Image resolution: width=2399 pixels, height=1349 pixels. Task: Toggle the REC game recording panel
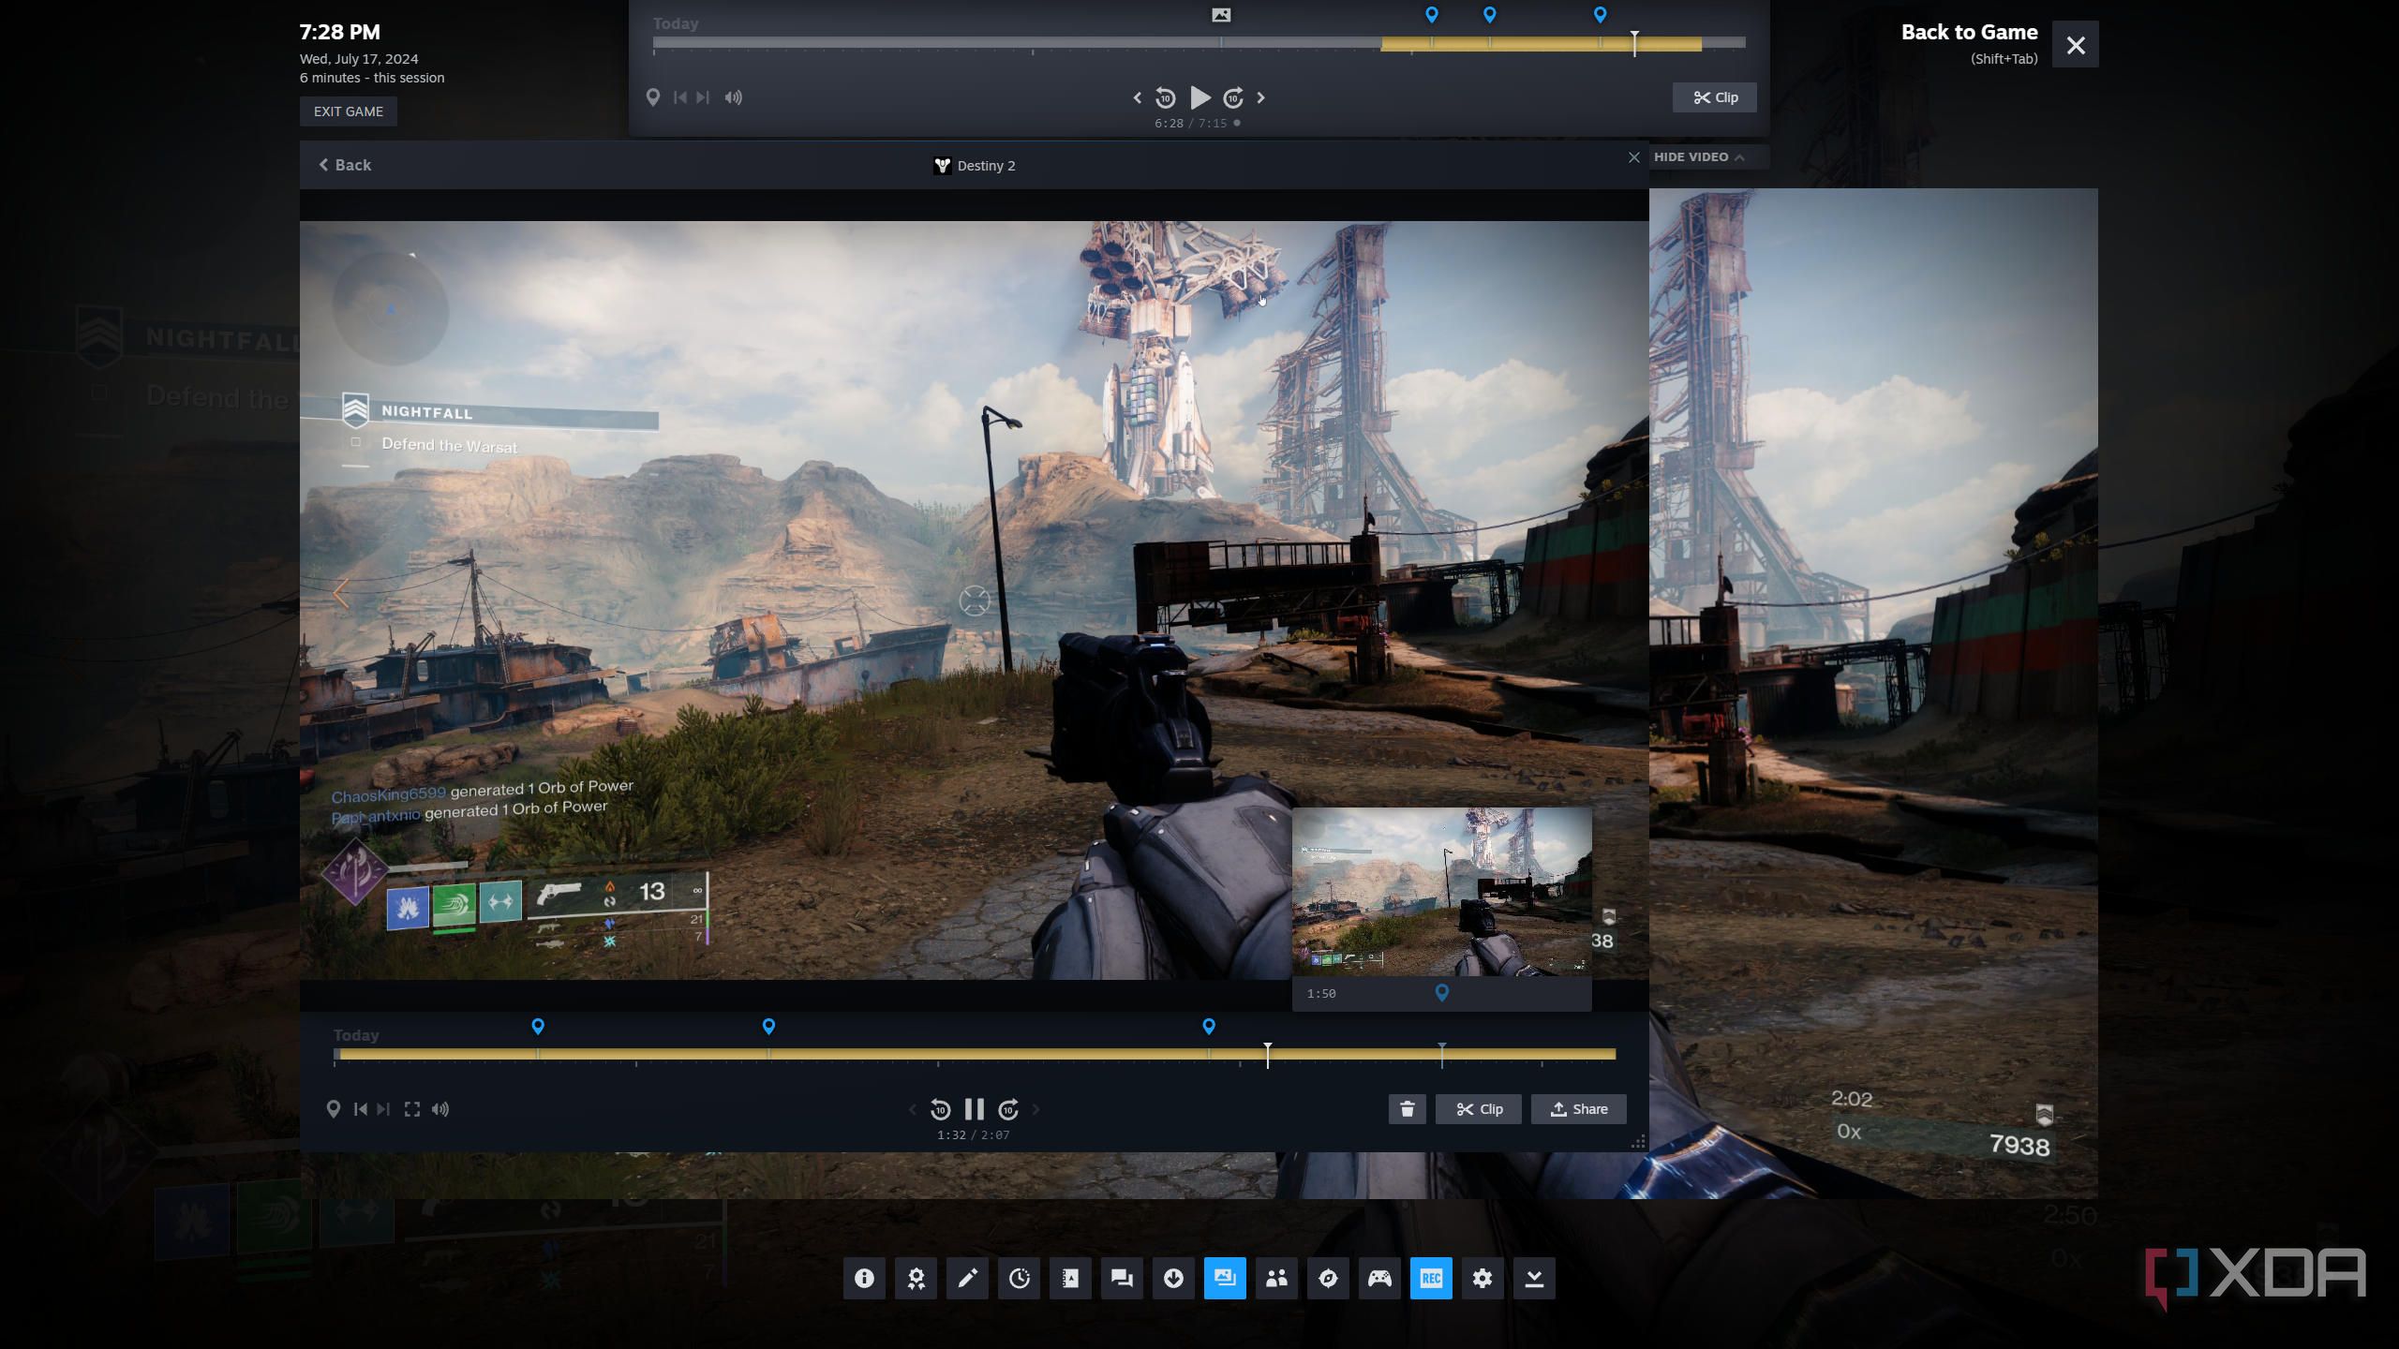click(1431, 1278)
